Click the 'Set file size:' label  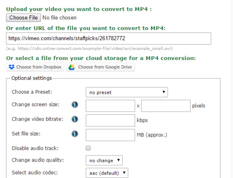point(26,134)
